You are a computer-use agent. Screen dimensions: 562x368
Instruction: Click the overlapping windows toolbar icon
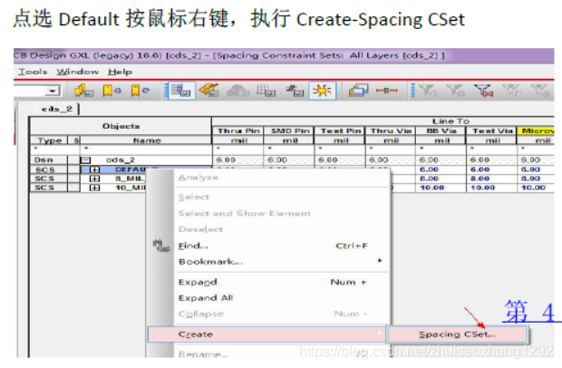click(358, 91)
